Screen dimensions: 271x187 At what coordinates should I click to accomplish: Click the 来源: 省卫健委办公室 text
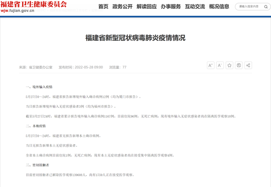35,67
